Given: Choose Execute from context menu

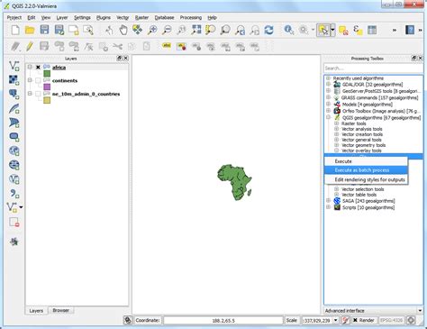Looking at the screenshot, I should tap(366, 161).
